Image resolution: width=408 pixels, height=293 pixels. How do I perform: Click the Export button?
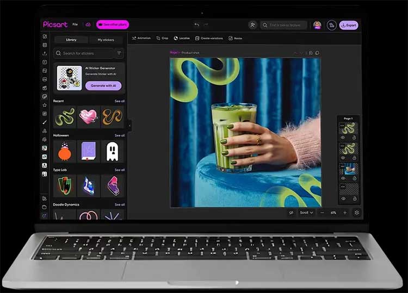349,25
